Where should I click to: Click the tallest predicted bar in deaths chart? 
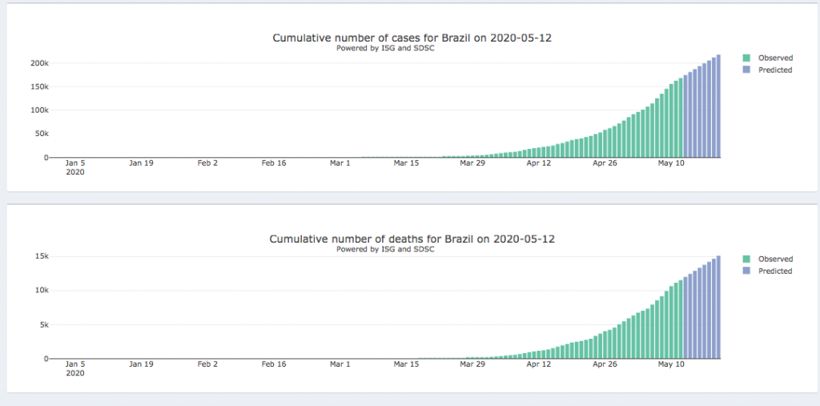pyautogui.click(x=718, y=308)
